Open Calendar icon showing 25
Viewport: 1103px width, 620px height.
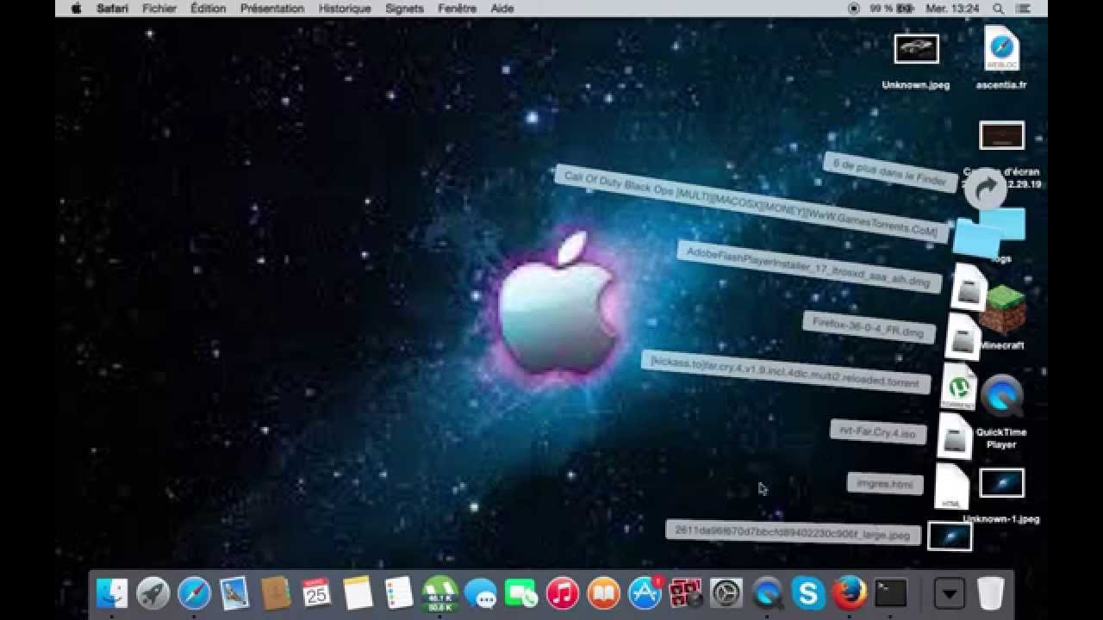coord(316,592)
